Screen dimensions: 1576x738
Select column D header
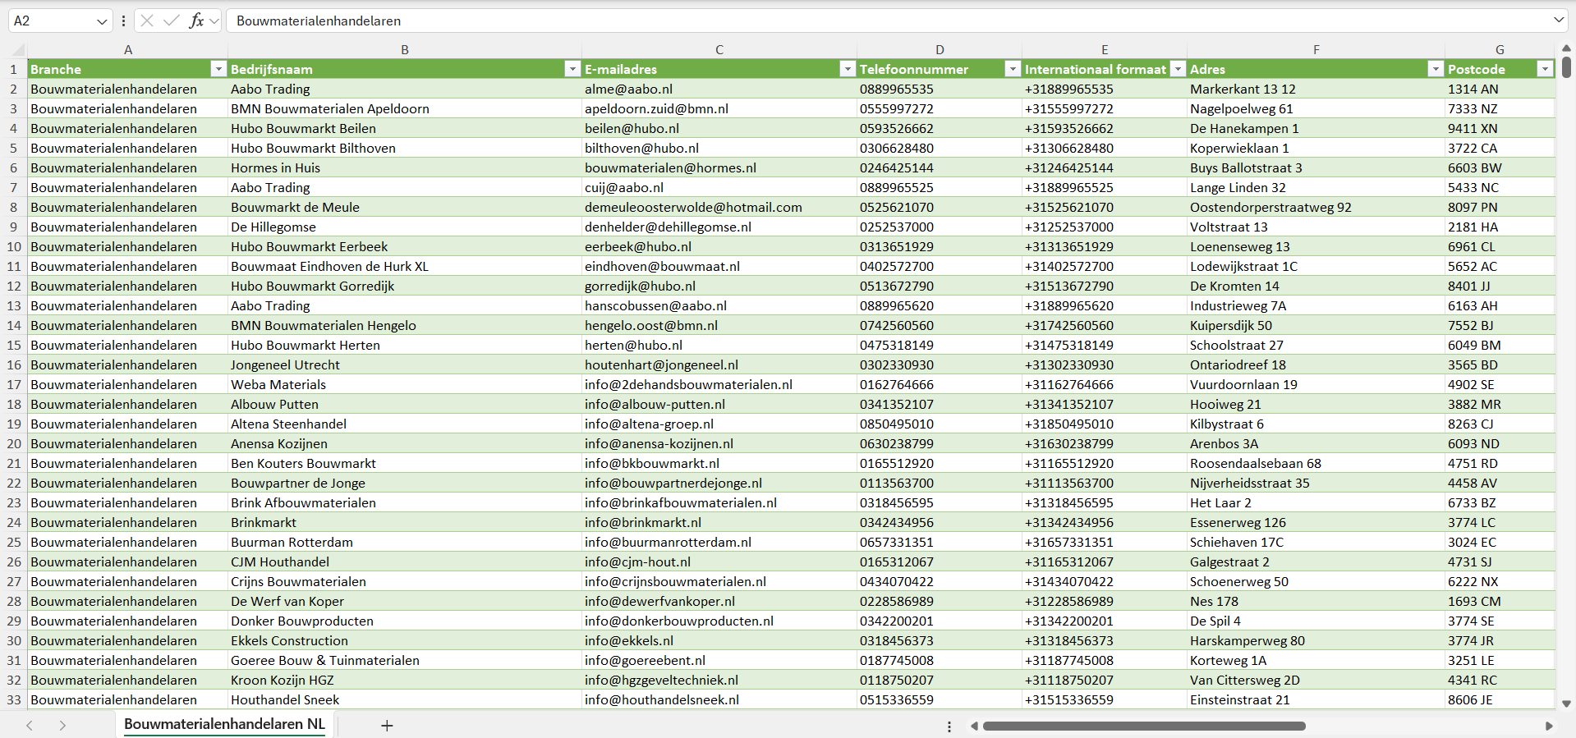(x=940, y=50)
